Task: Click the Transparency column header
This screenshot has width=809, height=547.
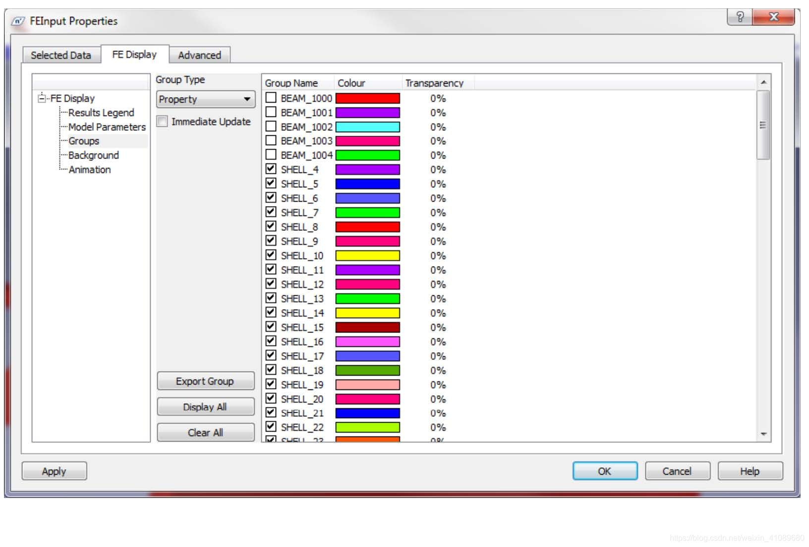Action: click(438, 83)
